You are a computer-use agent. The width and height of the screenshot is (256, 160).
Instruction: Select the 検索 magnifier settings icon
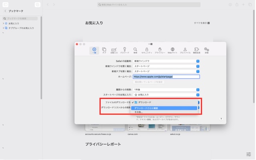pyautogui.click(x=135, y=50)
